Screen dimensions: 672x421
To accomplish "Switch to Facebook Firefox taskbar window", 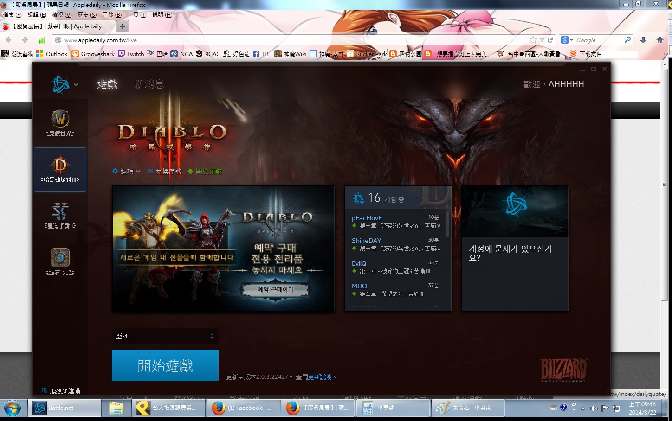I will click(244, 408).
